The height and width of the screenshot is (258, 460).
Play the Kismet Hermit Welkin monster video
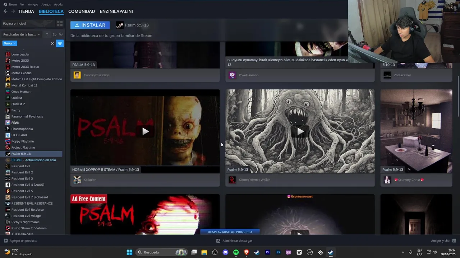[x=300, y=132]
